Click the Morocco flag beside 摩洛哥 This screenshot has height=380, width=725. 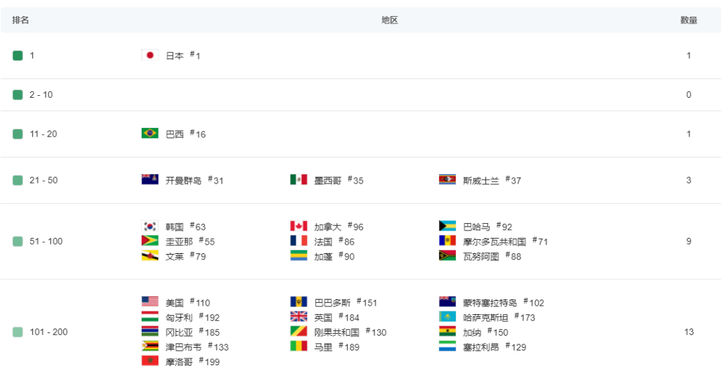tap(150, 361)
